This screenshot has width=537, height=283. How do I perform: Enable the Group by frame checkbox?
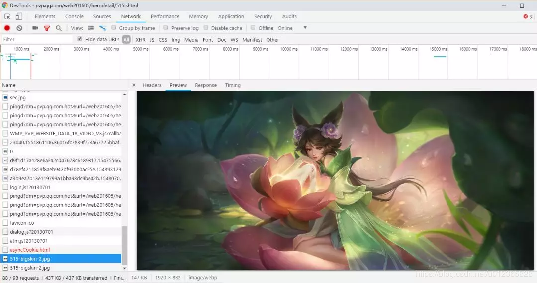click(114, 28)
